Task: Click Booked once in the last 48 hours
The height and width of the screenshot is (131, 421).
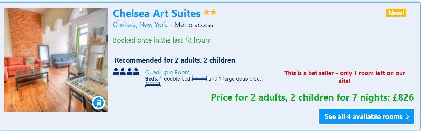Action: point(161,40)
